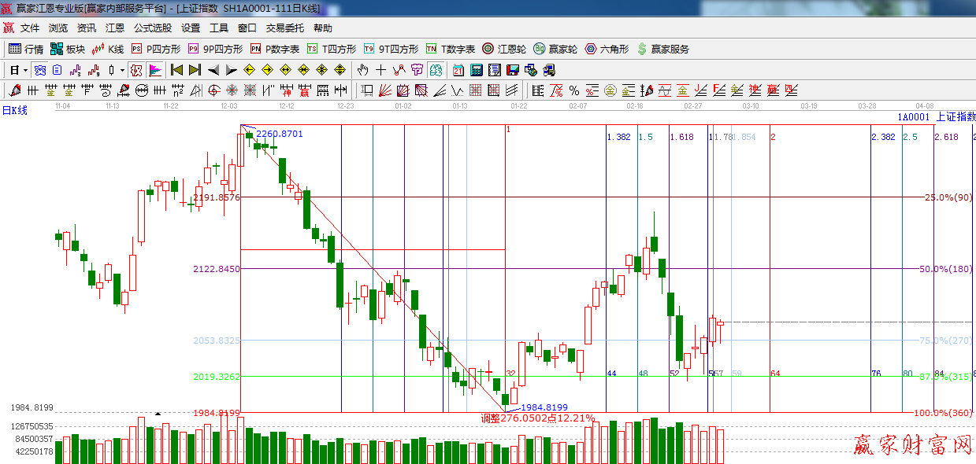
Task: Click the 50.0%(180) retracement level label
Action: pos(945,269)
